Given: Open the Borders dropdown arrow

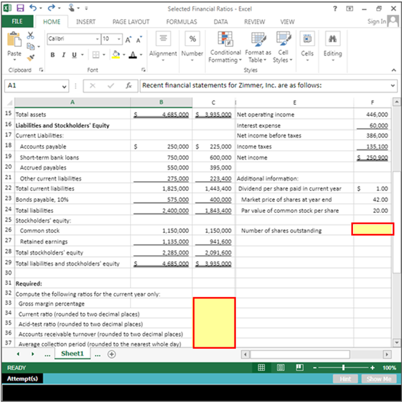Looking at the screenshot, I should click(x=104, y=55).
